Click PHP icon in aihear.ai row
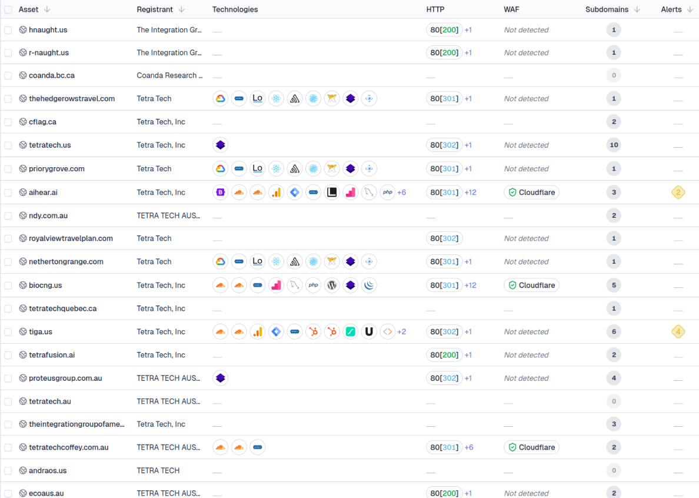 point(388,192)
